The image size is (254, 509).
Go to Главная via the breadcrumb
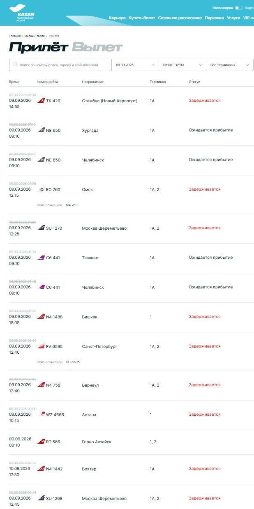coord(15,36)
